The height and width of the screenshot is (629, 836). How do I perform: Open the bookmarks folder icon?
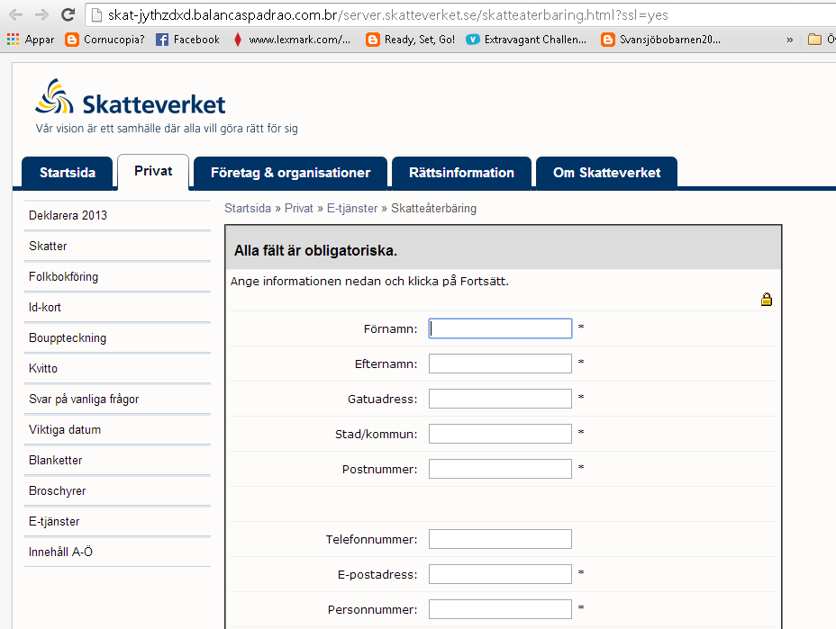click(x=814, y=40)
